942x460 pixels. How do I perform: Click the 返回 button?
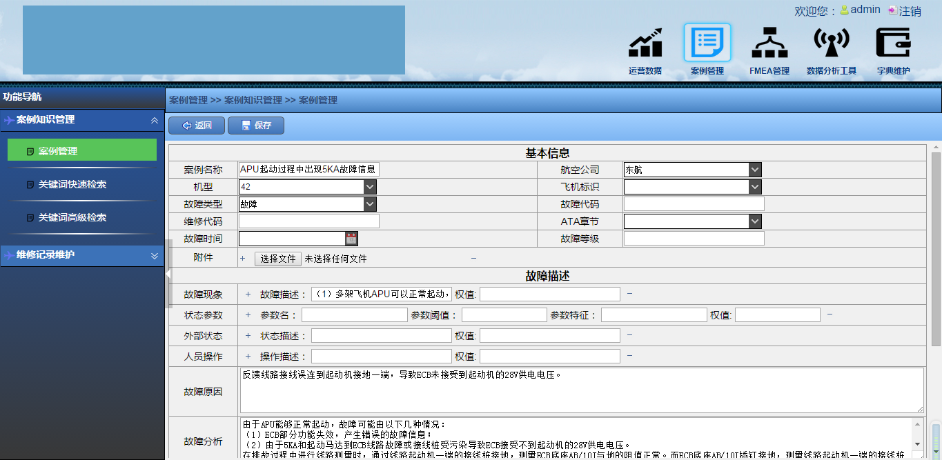point(196,126)
